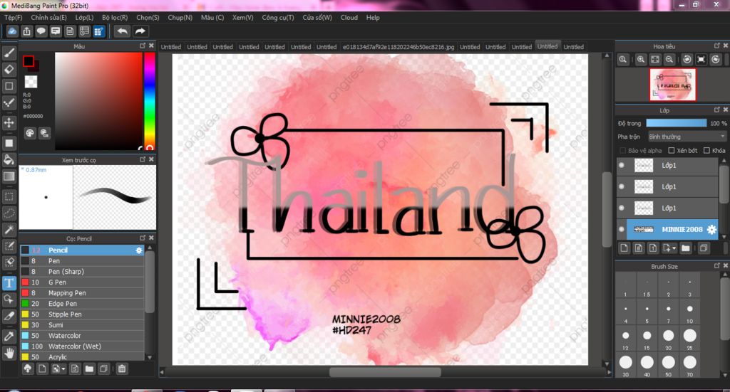Enable the Khóa checkbox
This screenshot has width=730, height=392.
click(x=706, y=151)
